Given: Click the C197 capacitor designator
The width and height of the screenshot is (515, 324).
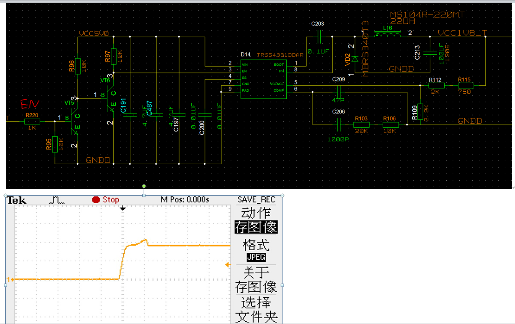Looking at the screenshot, I should point(176,125).
